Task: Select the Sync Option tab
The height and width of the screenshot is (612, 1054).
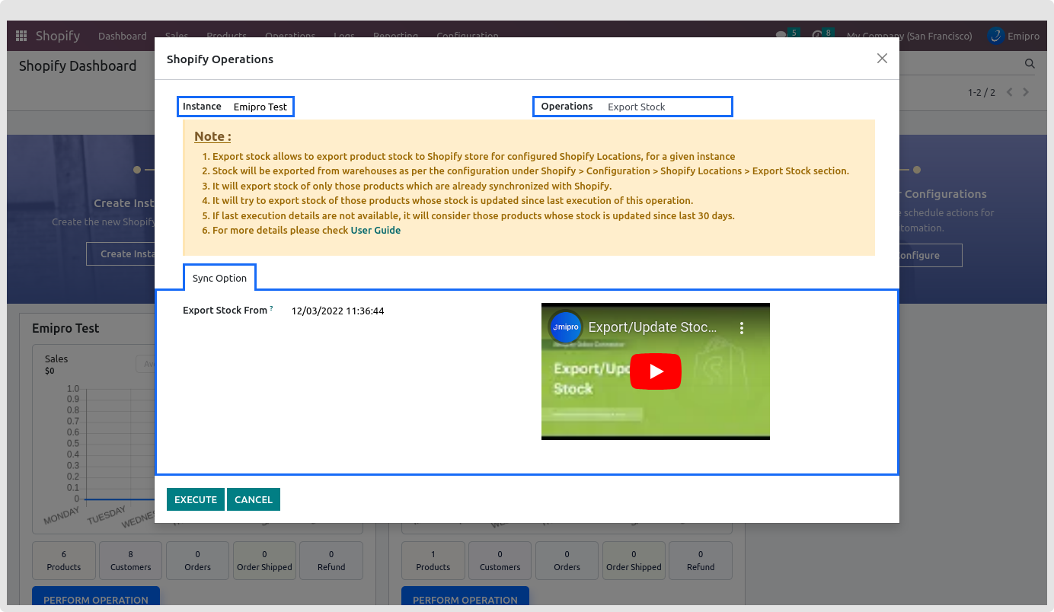Action: pos(219,278)
